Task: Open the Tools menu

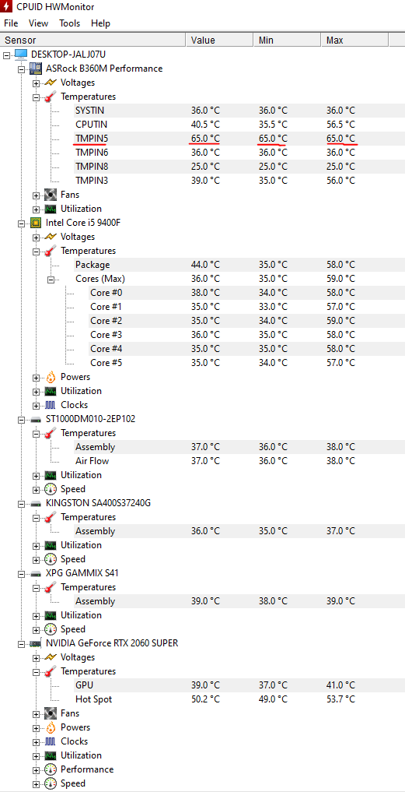Action: [x=70, y=23]
